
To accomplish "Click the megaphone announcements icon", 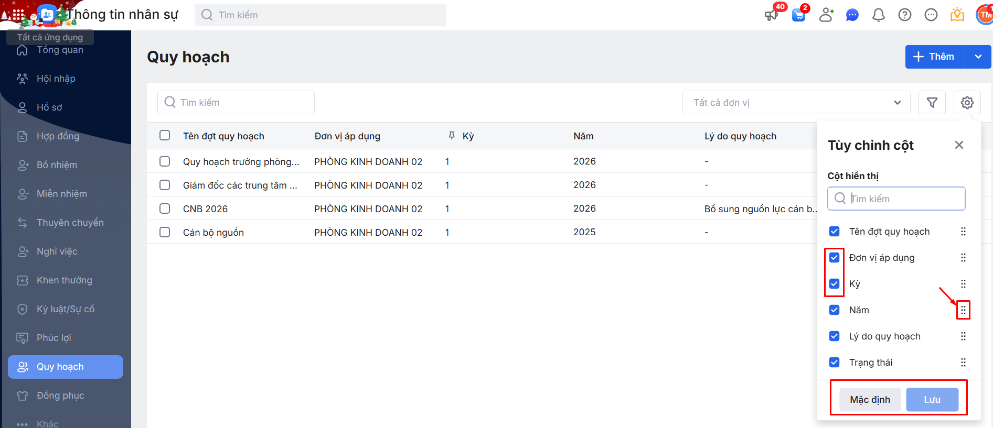I will (x=771, y=15).
